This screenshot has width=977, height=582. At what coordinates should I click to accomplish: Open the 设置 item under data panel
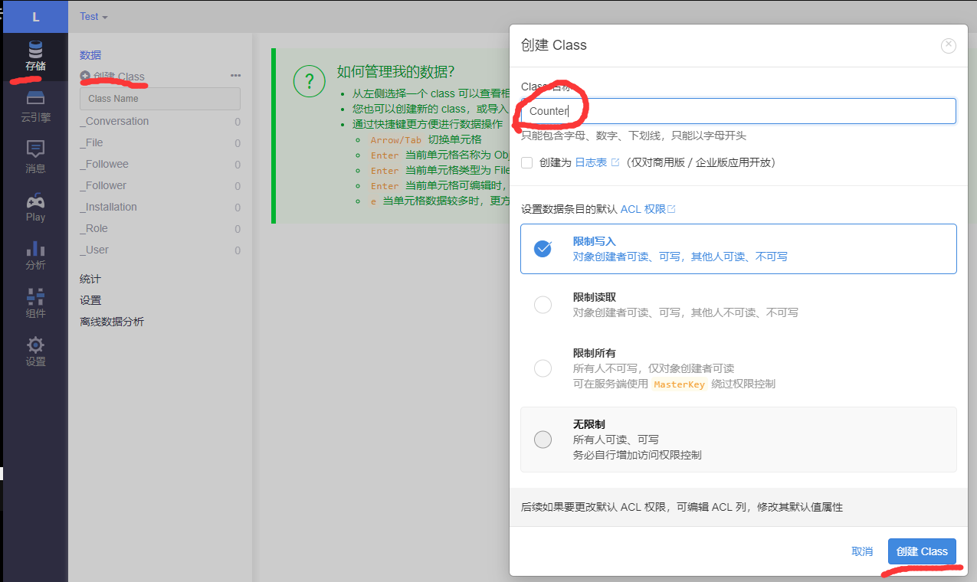[90, 300]
